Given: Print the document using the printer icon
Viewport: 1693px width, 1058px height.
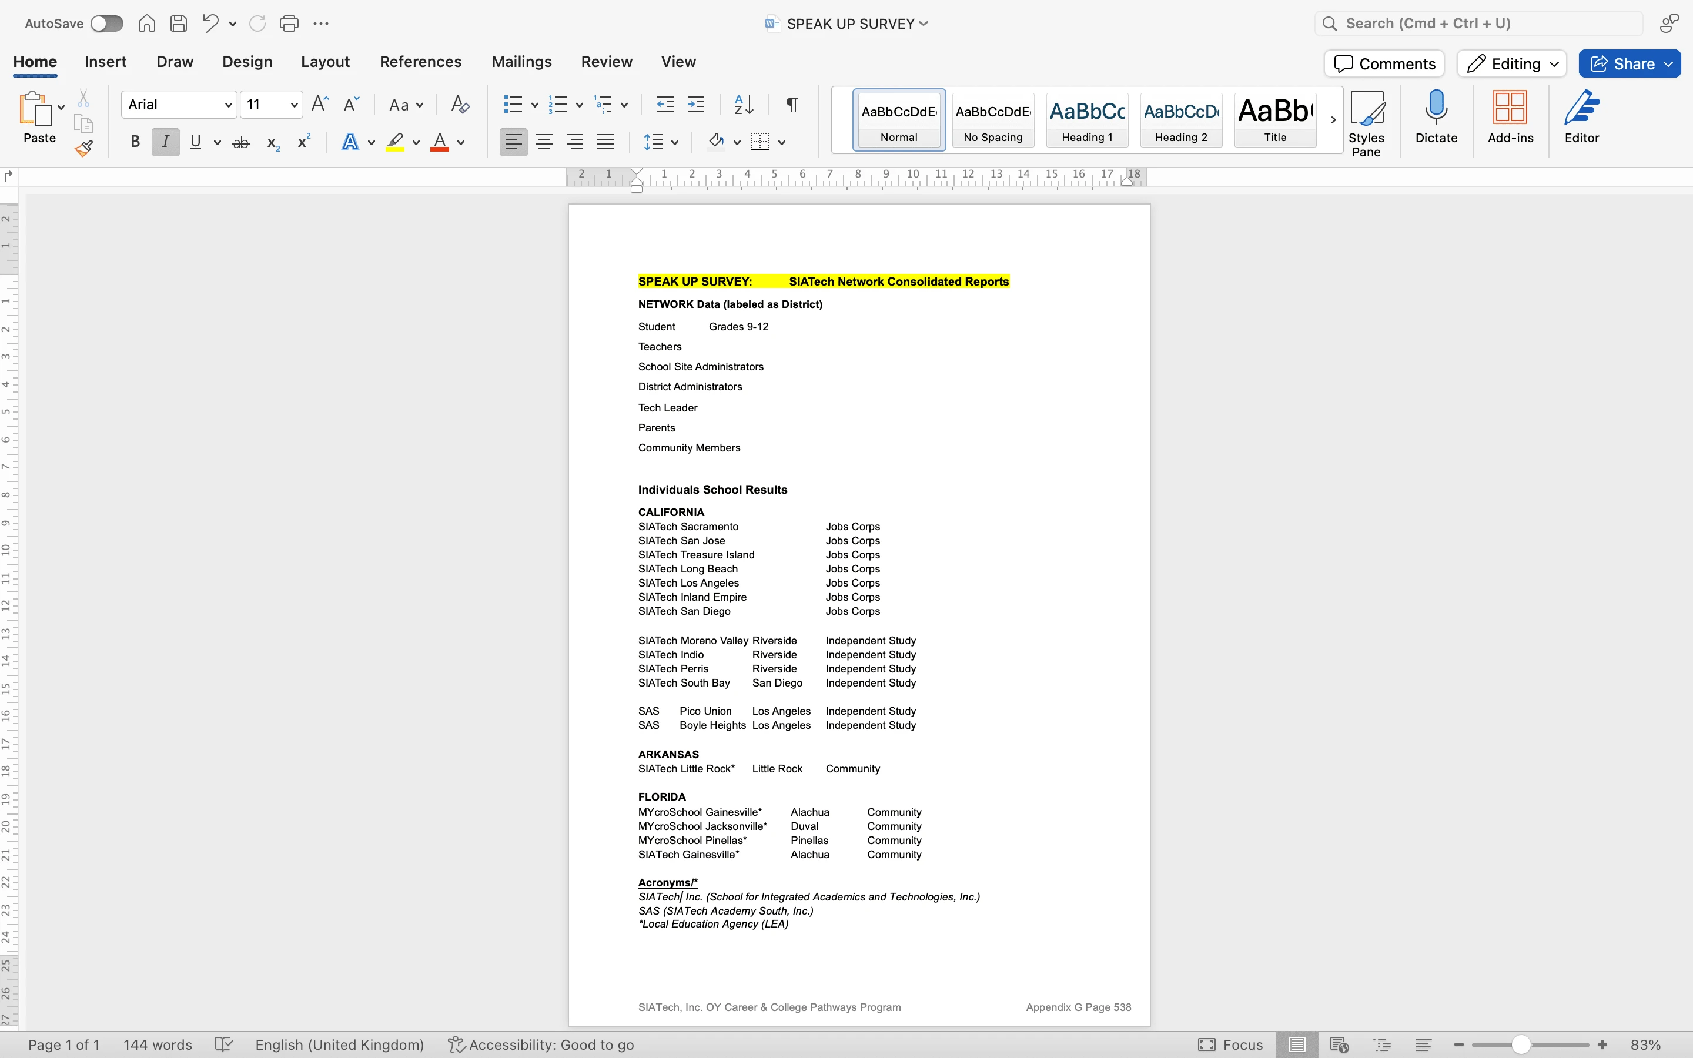Looking at the screenshot, I should 289,24.
